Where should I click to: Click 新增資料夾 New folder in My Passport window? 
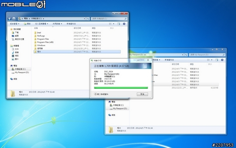[169, 60]
